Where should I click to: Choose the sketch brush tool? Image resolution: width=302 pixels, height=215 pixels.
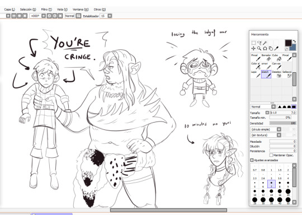click(x=266, y=74)
